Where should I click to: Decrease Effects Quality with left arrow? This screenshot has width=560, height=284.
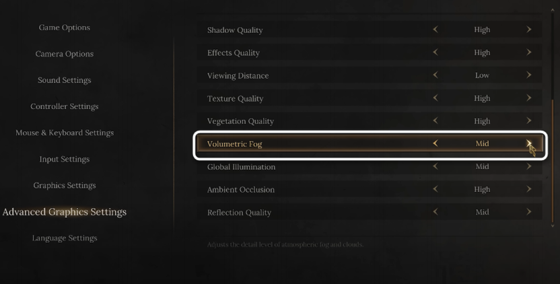435,52
